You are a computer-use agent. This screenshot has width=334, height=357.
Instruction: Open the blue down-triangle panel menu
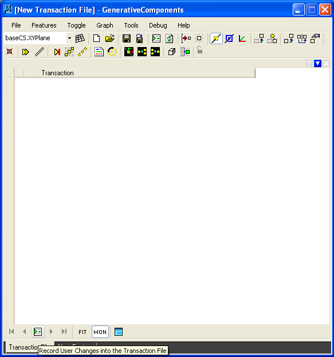click(x=317, y=64)
